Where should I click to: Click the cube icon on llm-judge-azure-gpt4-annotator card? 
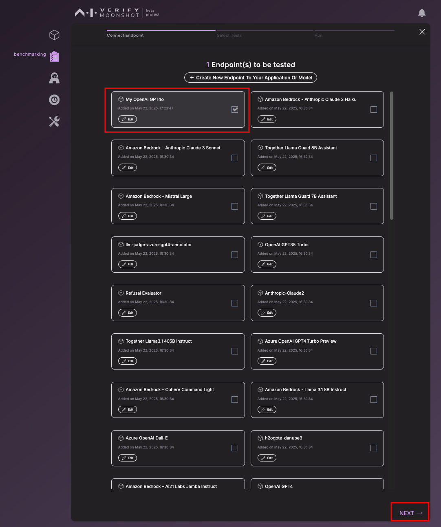121,245
